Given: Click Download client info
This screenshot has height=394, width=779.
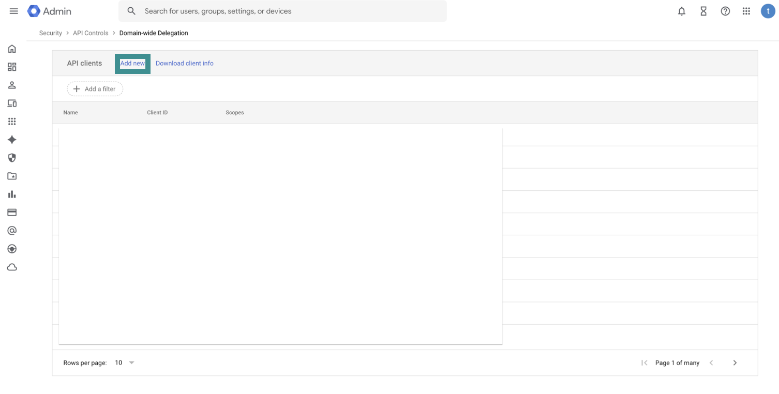Looking at the screenshot, I should tap(184, 63).
